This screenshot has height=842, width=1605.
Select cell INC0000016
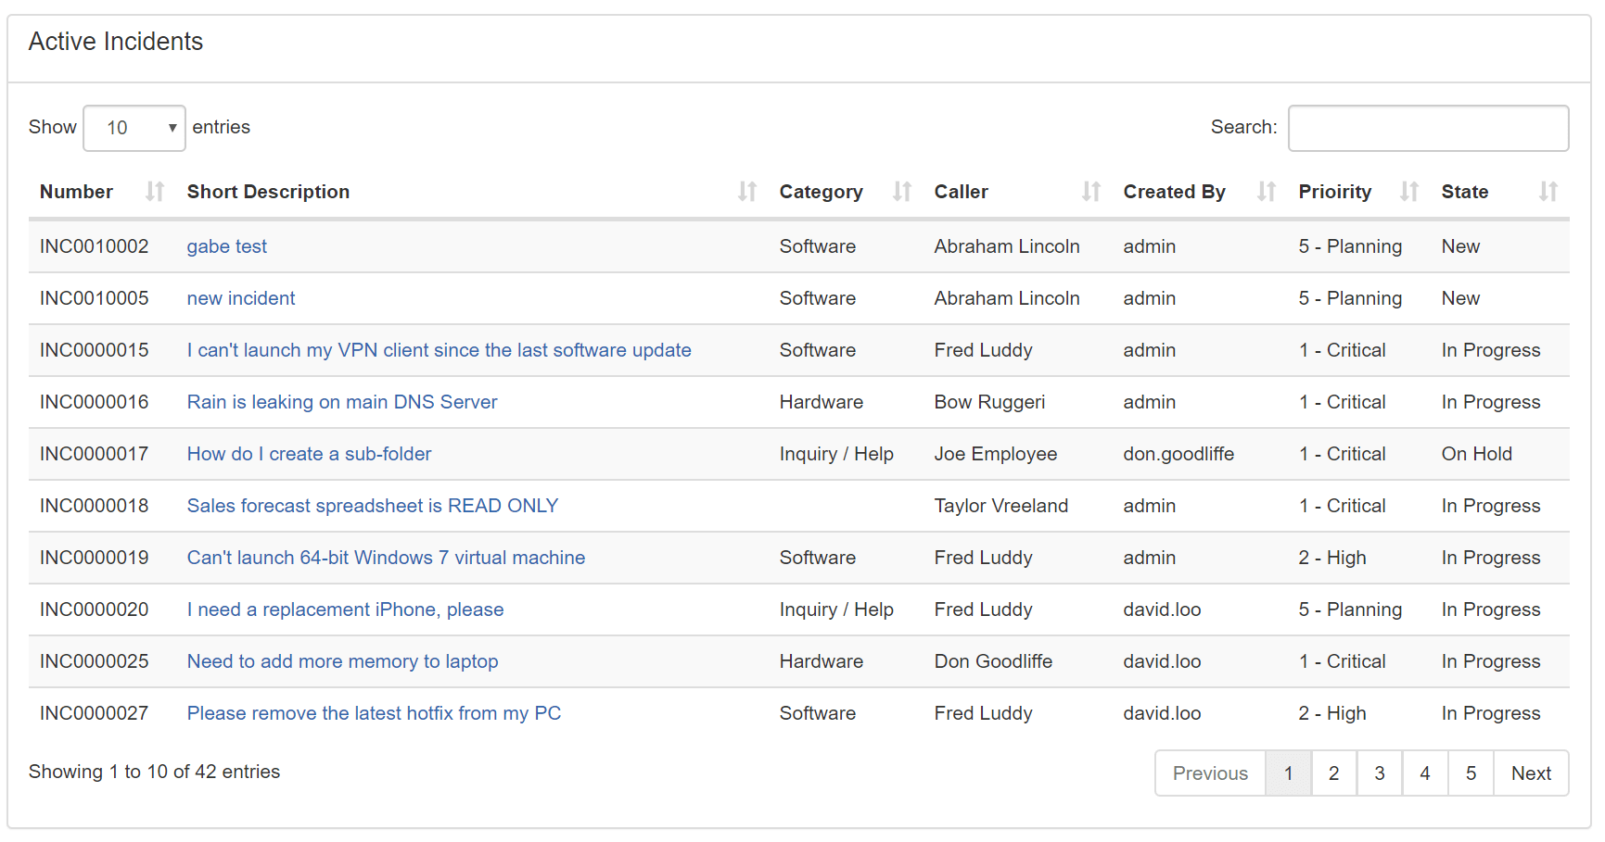95,402
